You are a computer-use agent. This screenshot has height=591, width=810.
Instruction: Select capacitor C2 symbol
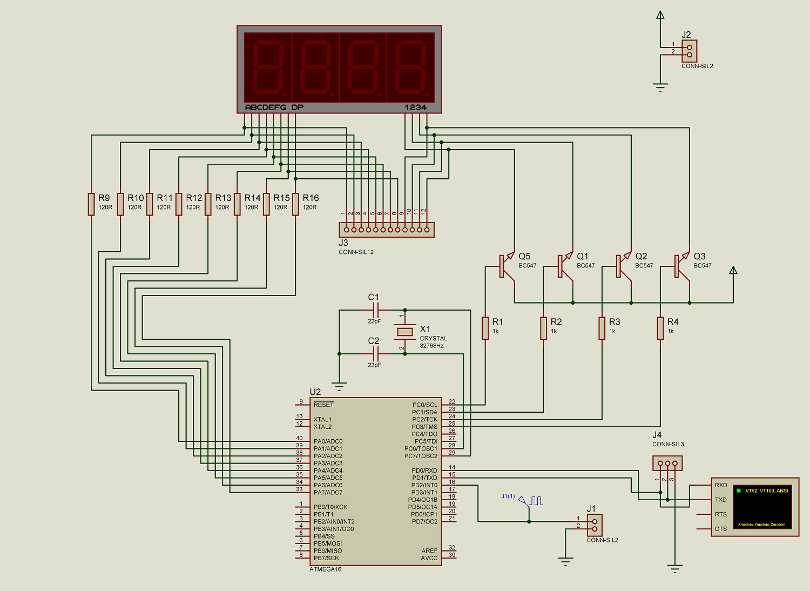click(x=376, y=354)
